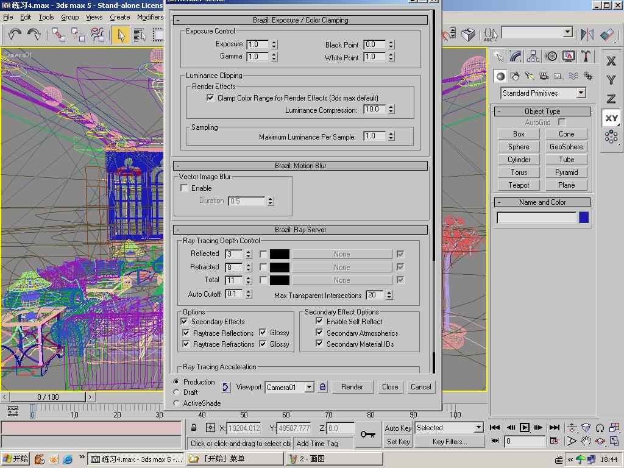The image size is (624, 468).
Task: Open the Utilities hammer tab icon
Action: [x=586, y=57]
